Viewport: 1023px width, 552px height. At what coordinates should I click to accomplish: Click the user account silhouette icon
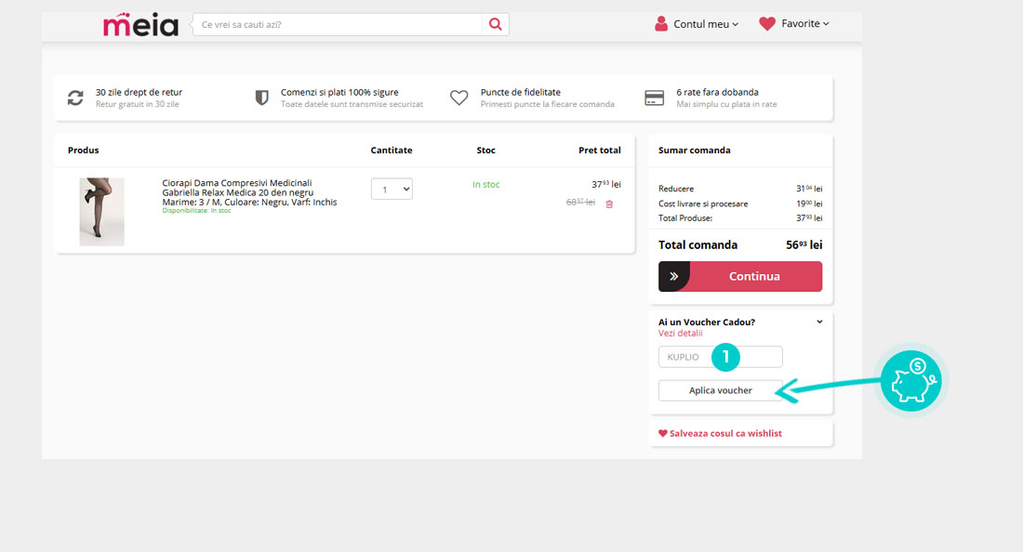(661, 24)
